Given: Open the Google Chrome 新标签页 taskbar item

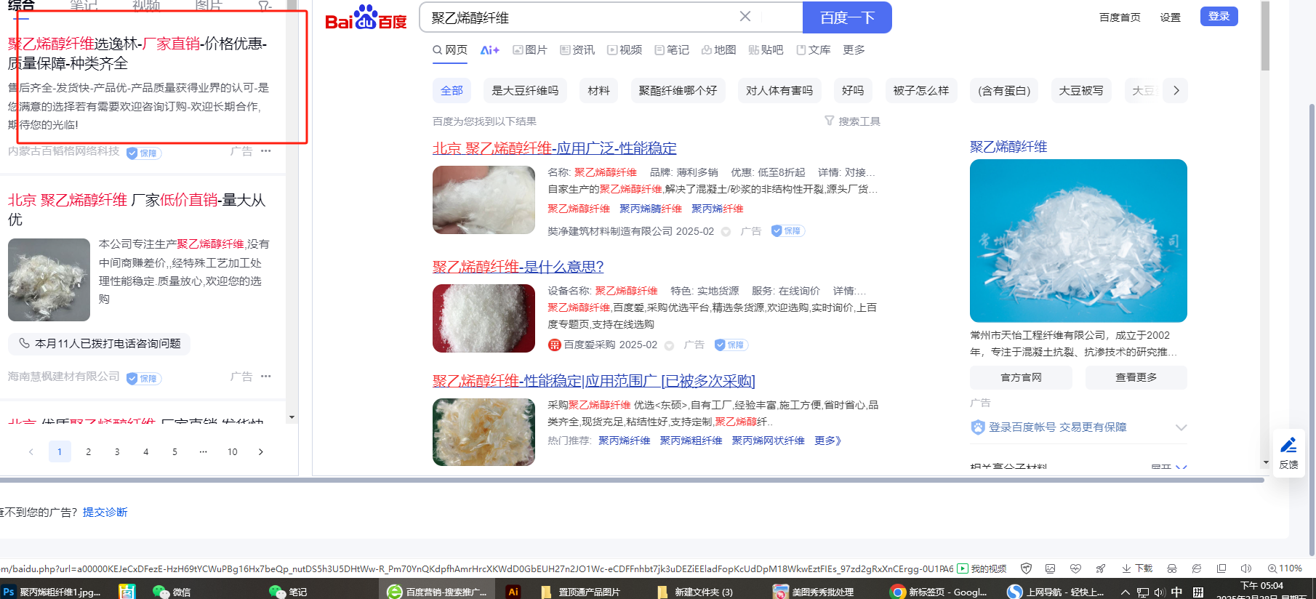Looking at the screenshot, I should [939, 592].
